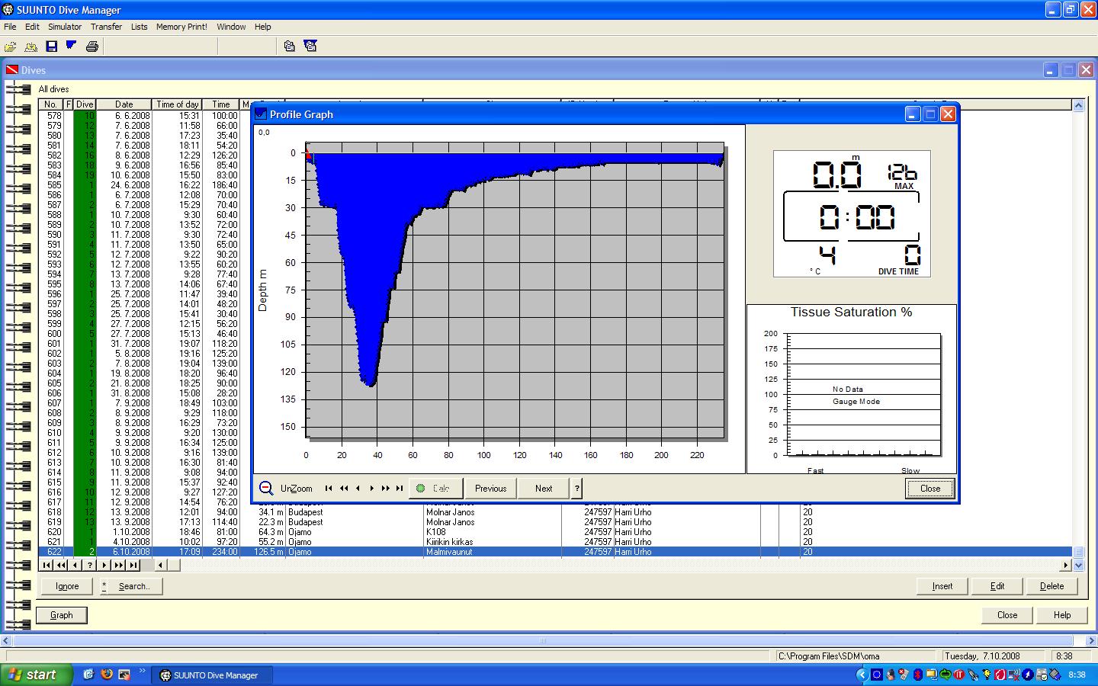This screenshot has height=686, width=1098.
Task: Jump to last profile sample
Action: pos(399,489)
